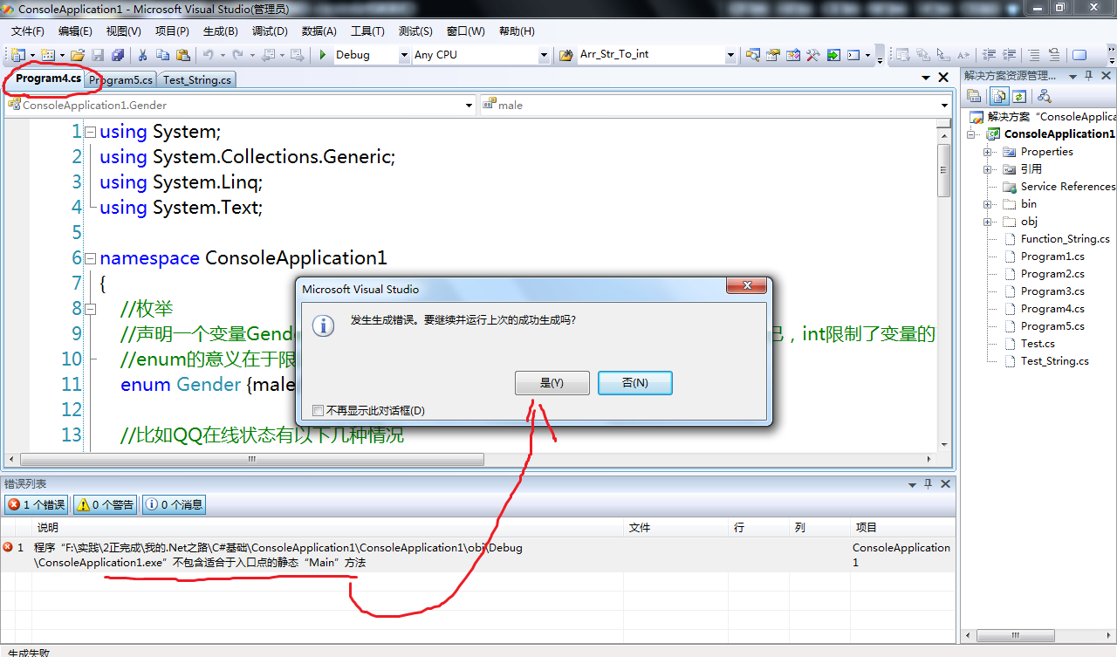Toggle the 0 个警告 filter button
Viewport: 1117px width, 657px height.
(106, 504)
